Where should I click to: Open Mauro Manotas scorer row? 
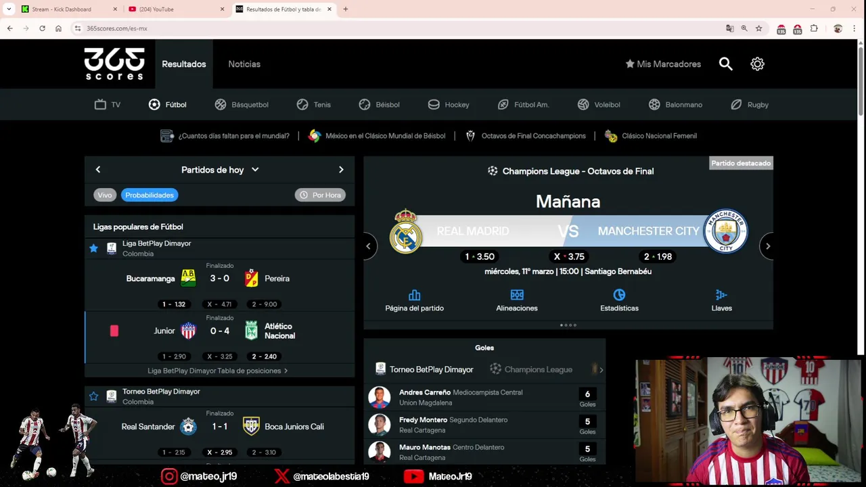(484, 452)
